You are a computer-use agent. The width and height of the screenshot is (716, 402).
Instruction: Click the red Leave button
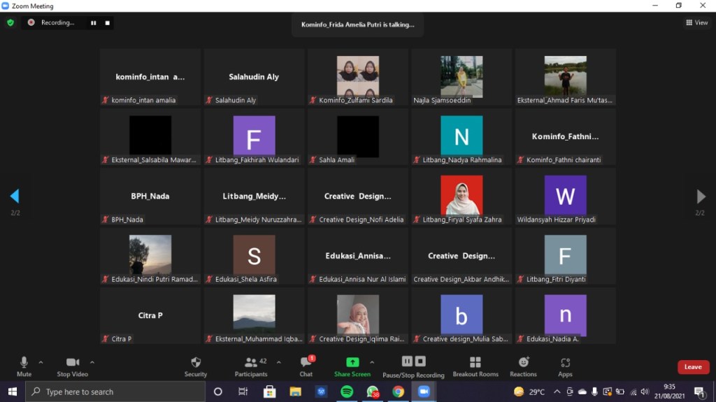[693, 367]
